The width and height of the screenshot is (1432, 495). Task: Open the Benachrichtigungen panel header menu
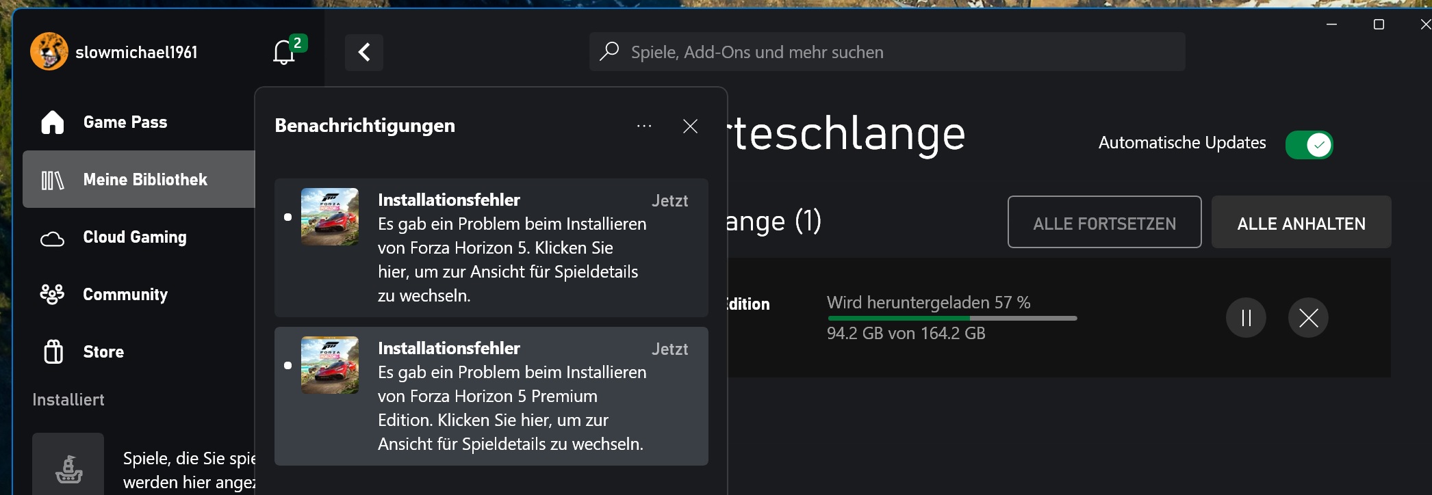point(643,126)
